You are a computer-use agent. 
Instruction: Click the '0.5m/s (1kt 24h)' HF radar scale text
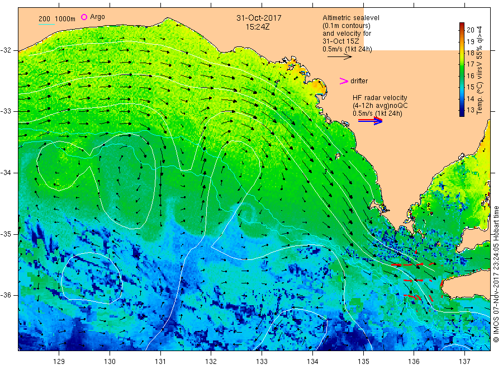(x=377, y=113)
